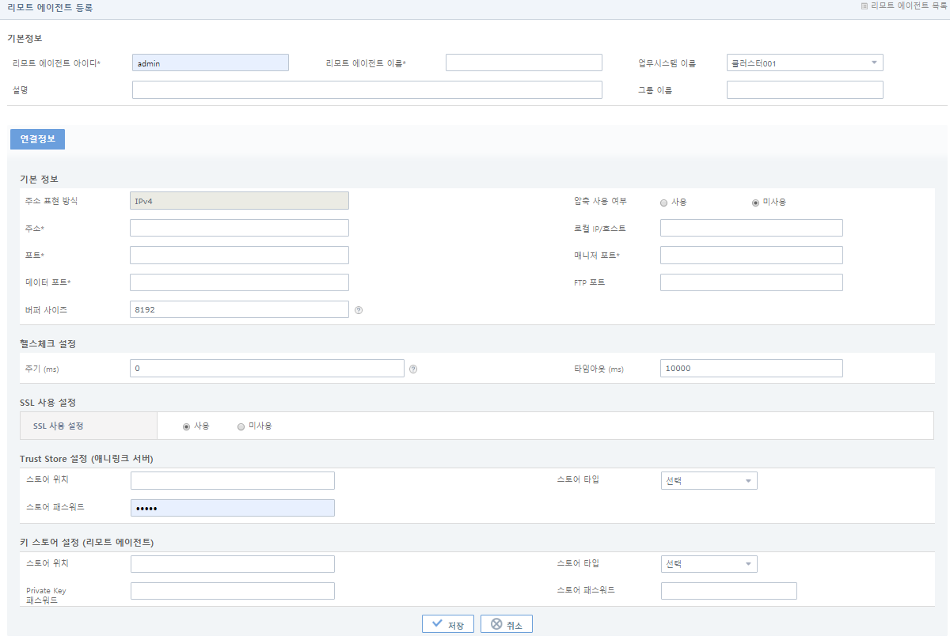Click the 그룹 이름 input field
950x640 pixels.
click(804, 89)
